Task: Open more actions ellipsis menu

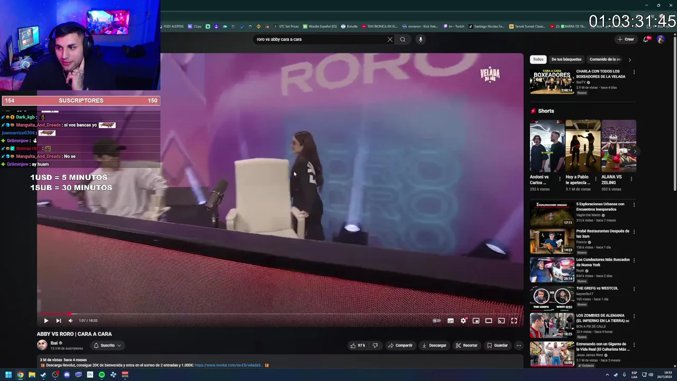Action: tap(519, 346)
